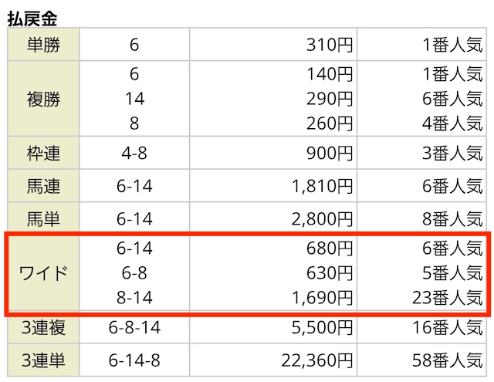This screenshot has width=494, height=382.
Task: Click the 5,500円 trio payout
Action: (x=322, y=327)
